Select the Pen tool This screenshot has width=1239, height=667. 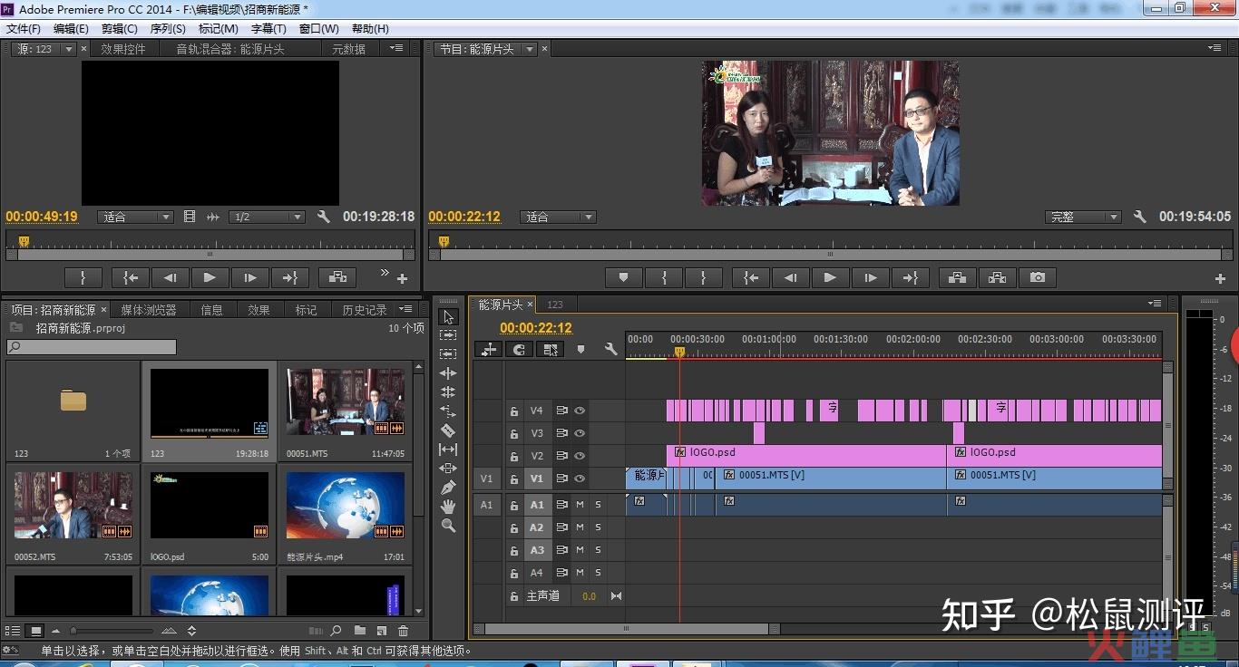[x=448, y=488]
